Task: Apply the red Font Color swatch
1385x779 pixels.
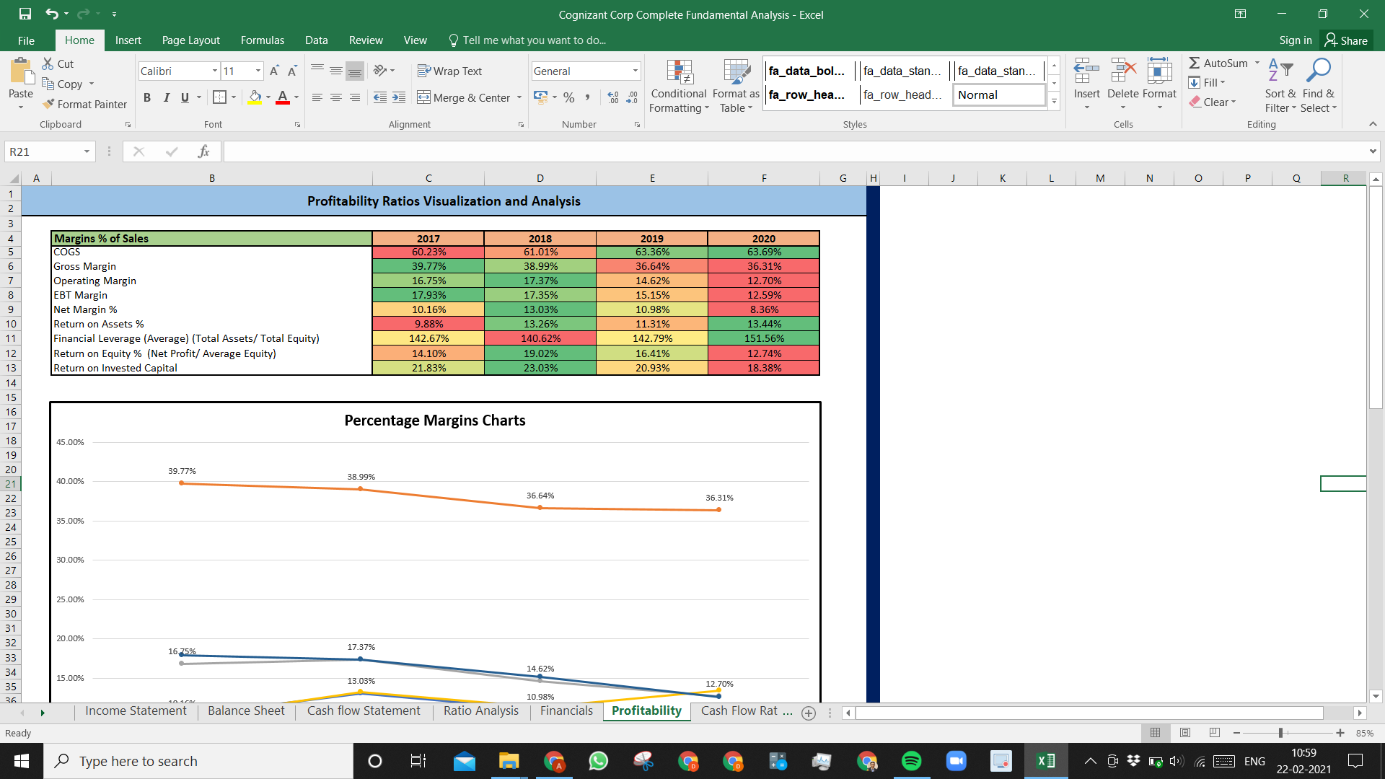Action: [x=283, y=97]
